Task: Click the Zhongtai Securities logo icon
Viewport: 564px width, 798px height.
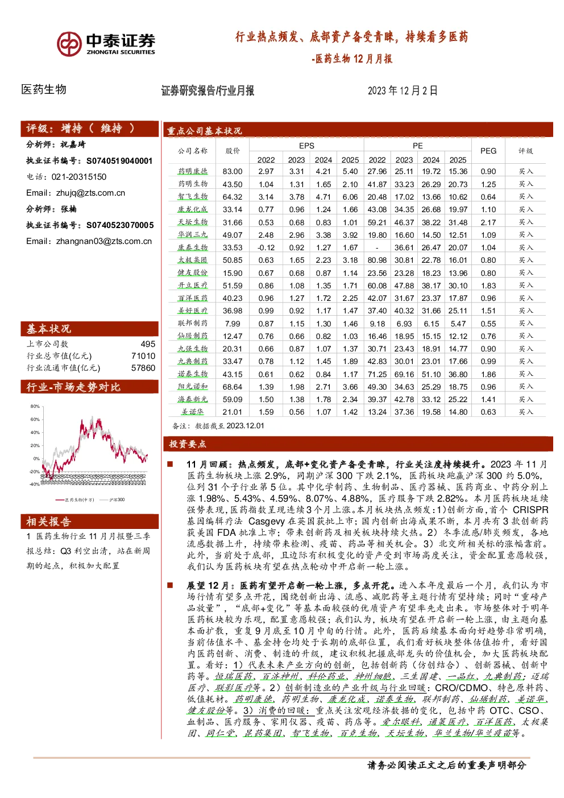Action: [x=69, y=44]
